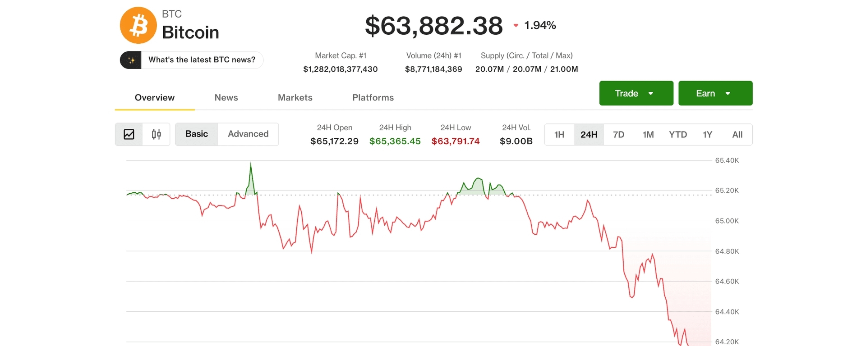Click the $63,882.38 current price
The width and height of the screenshot is (866, 346).
(434, 26)
